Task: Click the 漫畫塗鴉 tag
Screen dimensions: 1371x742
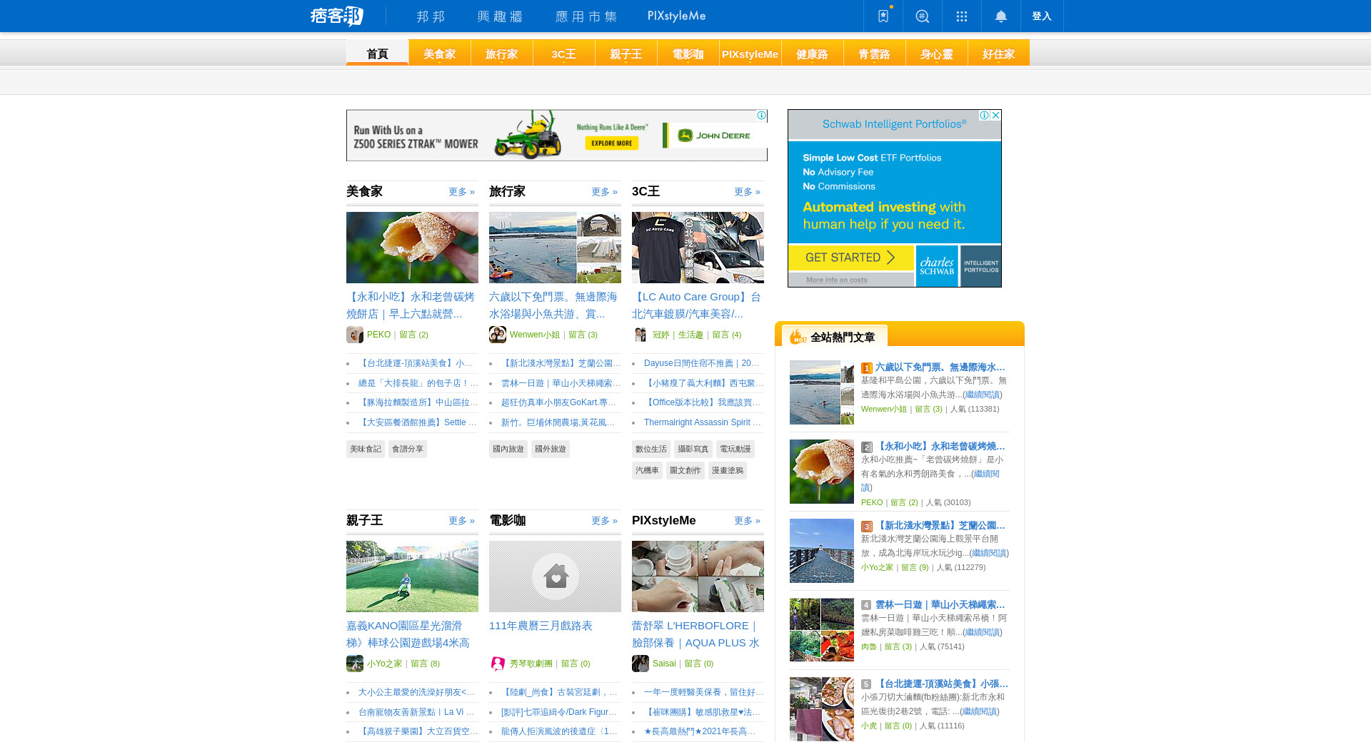Action: pyautogui.click(x=728, y=470)
